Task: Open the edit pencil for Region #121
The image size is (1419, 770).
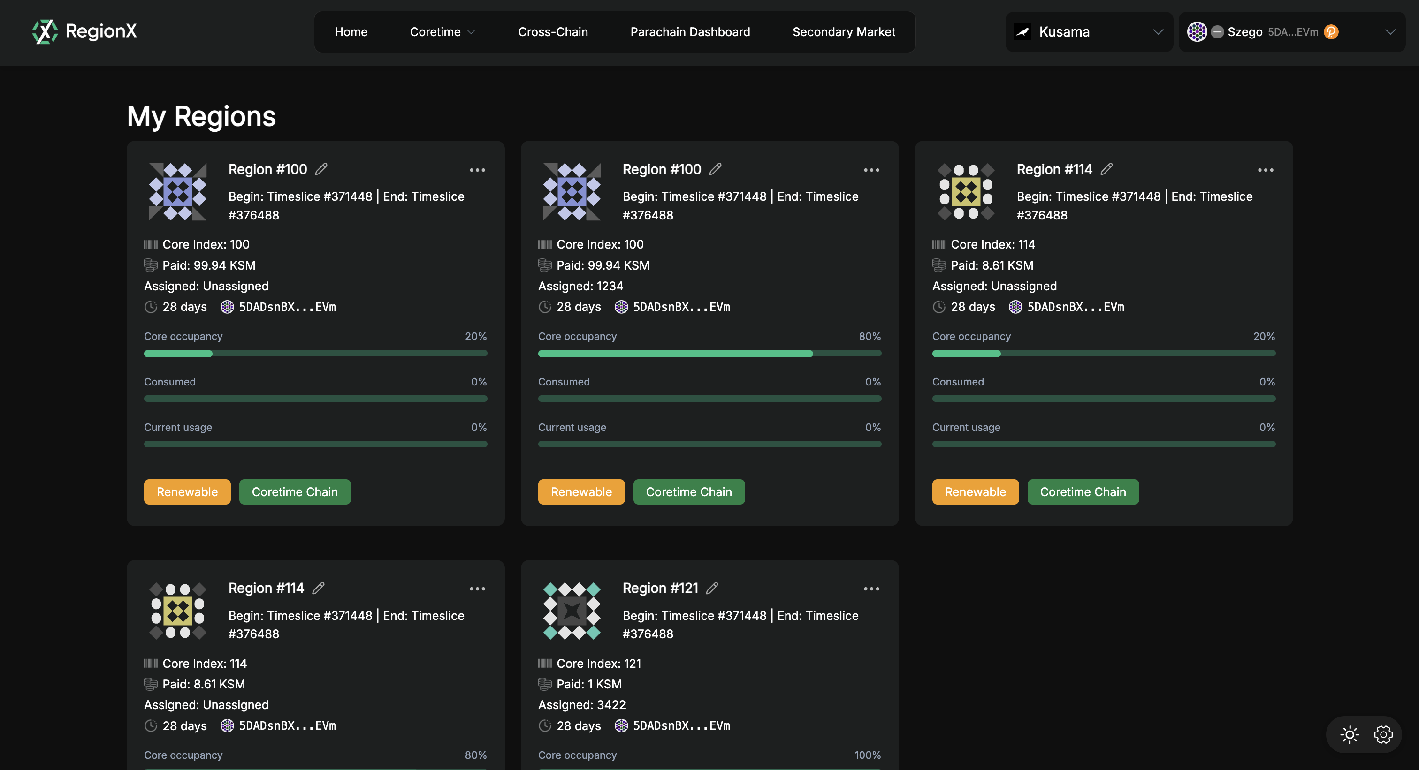Action: click(x=713, y=588)
